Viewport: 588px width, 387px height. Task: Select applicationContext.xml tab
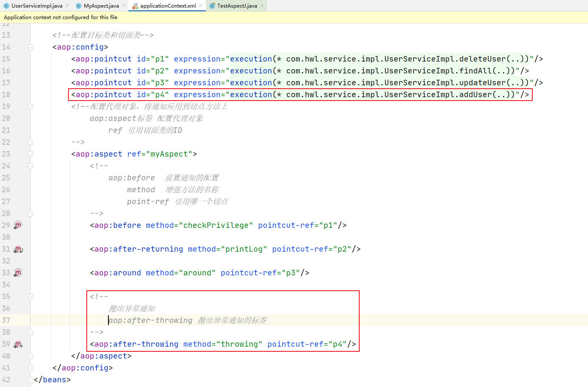click(168, 6)
